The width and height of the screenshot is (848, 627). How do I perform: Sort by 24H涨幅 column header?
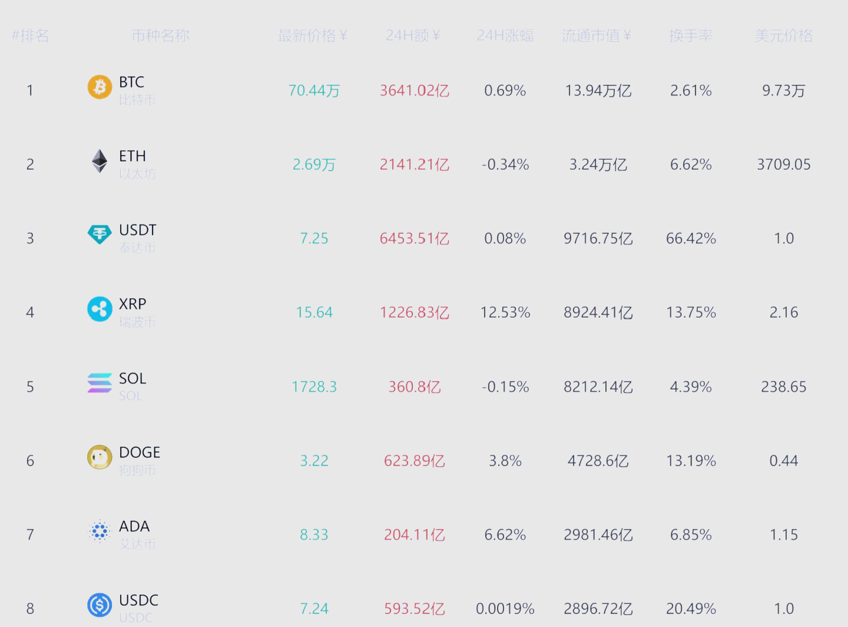tap(505, 36)
